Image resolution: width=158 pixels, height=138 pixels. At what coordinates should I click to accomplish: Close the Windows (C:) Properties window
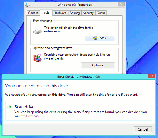121,4
